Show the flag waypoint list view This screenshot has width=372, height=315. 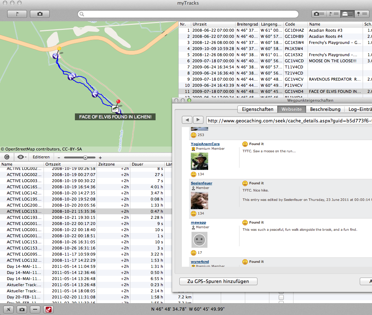333,14
